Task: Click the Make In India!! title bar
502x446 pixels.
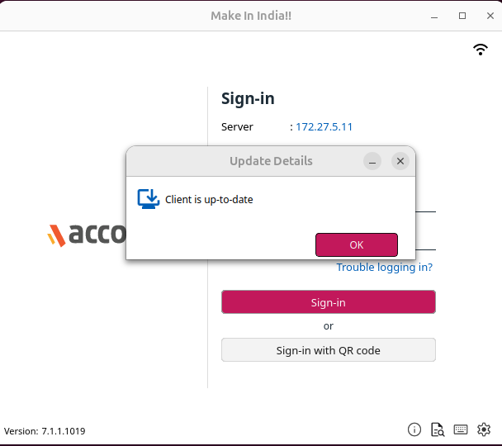Action: click(x=251, y=16)
